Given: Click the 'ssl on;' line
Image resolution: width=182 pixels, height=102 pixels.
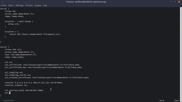Looking at the screenshot, I should point(9,62).
